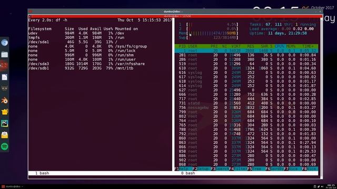Sort htop by the PID column header

pyautogui.click(x=182, y=46)
